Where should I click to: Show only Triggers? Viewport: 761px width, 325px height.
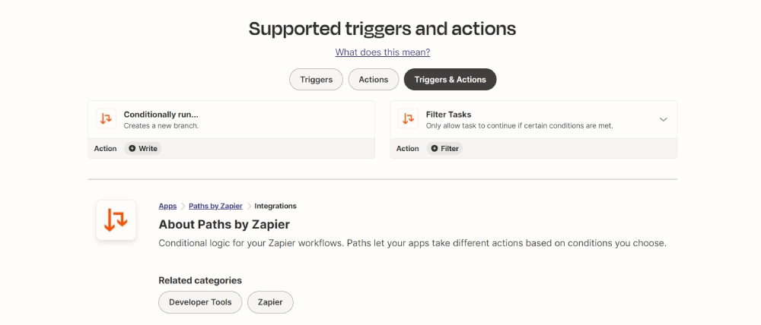[x=316, y=79]
